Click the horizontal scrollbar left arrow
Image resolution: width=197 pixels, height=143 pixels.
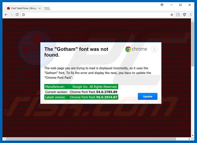pyautogui.click(x=4, y=139)
